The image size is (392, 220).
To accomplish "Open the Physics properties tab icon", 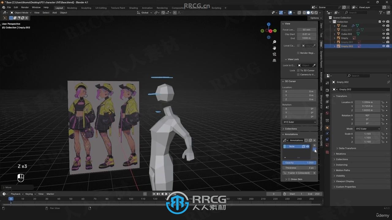I will point(327,134).
